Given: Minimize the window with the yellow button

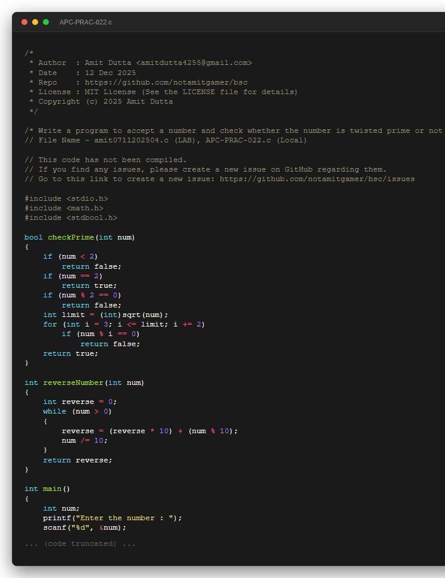Looking at the screenshot, I should 35,22.
